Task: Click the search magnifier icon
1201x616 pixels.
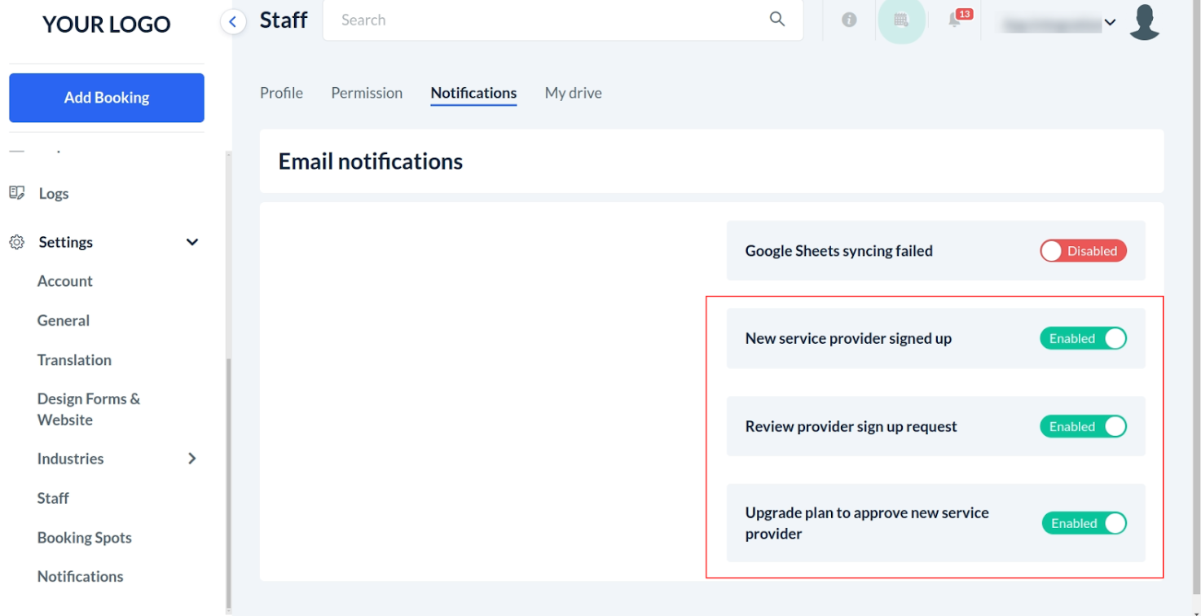Action: point(777,20)
